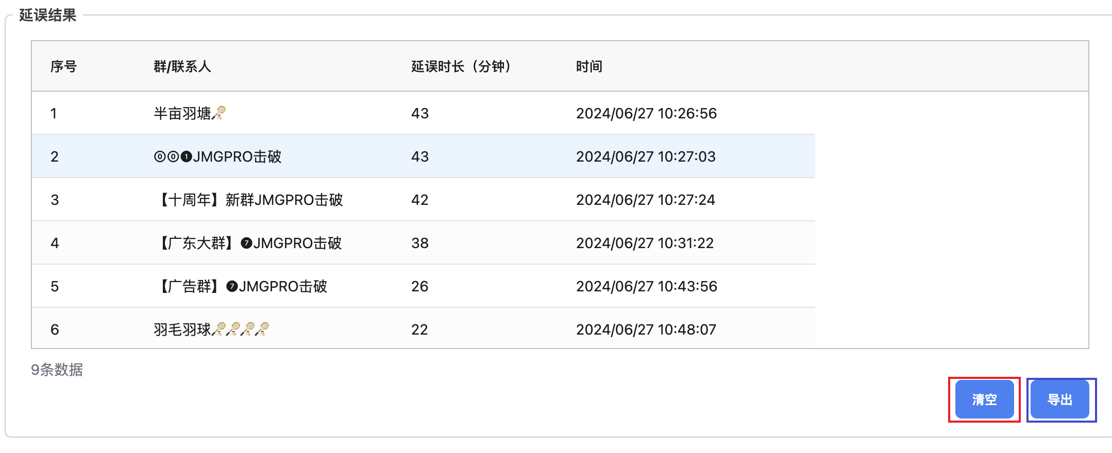Select the ◎◎❶JMGPRO击破 row name
The image size is (1112, 453).
[217, 156]
